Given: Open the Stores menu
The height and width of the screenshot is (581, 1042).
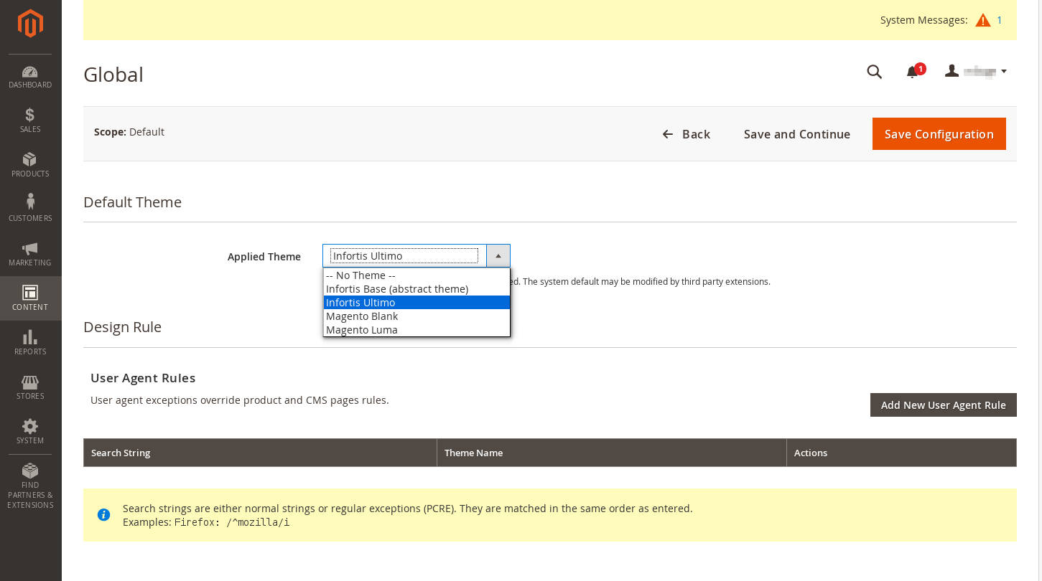Looking at the screenshot, I should pos(30,387).
